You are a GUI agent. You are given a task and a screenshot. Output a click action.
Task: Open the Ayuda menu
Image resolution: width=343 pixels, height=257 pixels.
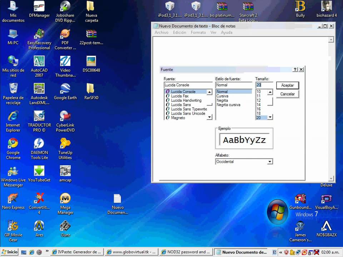(227, 32)
